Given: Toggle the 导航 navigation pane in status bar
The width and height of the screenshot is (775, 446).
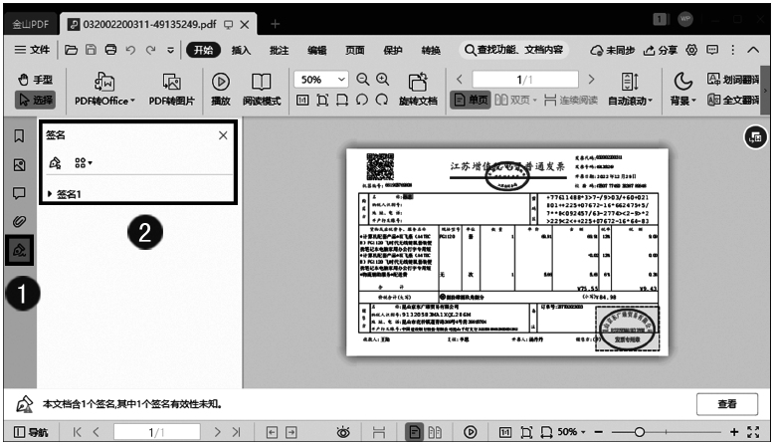Looking at the screenshot, I should click(30, 432).
